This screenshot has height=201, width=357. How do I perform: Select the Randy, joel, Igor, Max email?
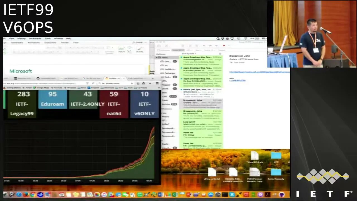pos(201,93)
